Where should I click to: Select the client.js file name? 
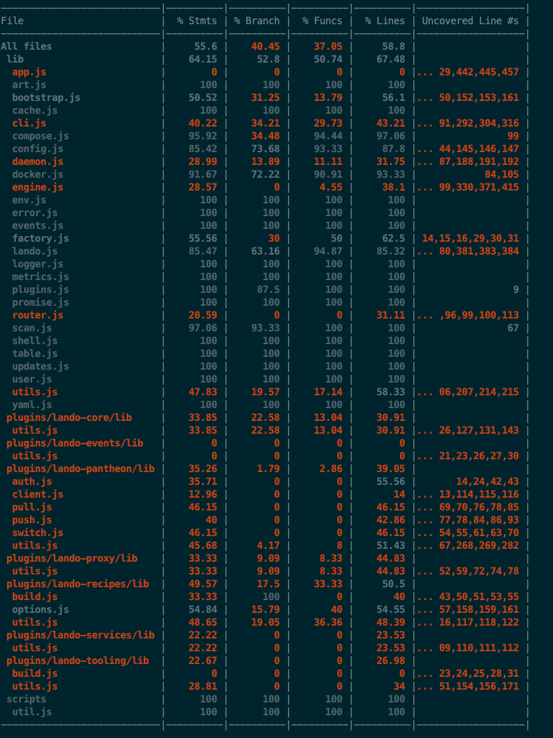point(38,494)
